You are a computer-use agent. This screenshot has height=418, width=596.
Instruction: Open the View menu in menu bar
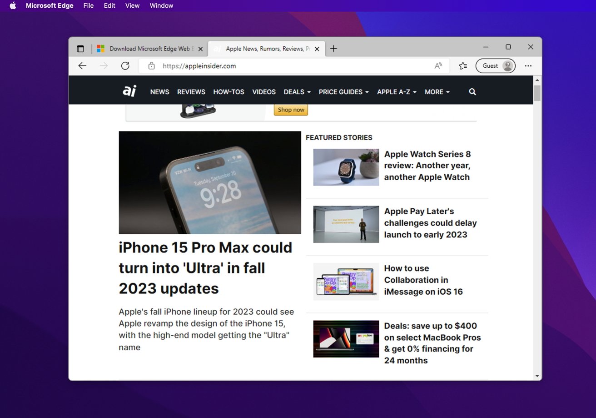coord(132,5)
